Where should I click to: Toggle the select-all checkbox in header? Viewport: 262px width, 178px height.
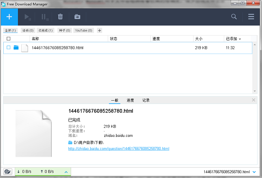[x=9, y=39]
